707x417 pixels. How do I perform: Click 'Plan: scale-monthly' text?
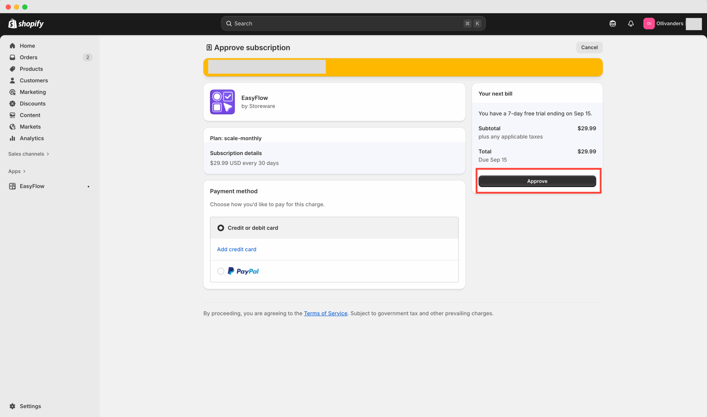click(x=236, y=138)
